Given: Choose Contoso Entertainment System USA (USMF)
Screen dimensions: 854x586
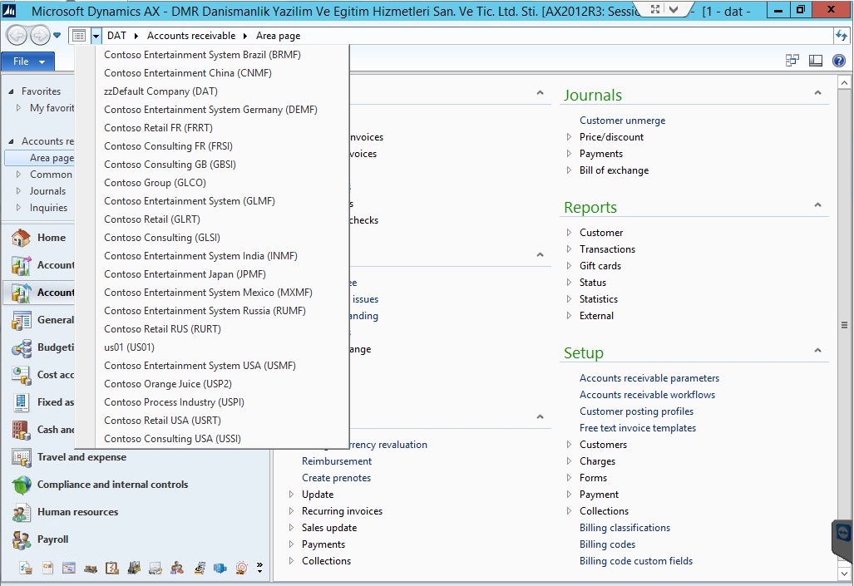Looking at the screenshot, I should coord(200,366).
